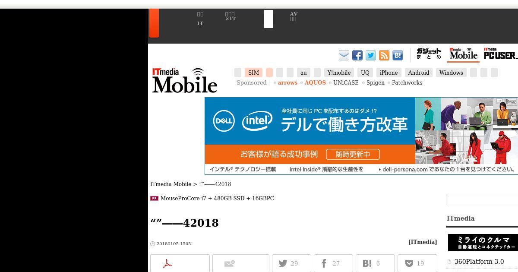Open the orange RSS feed icon

pos(384,55)
